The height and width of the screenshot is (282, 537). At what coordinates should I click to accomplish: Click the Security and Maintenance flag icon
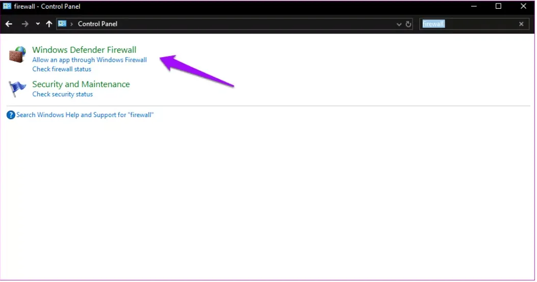[x=17, y=89]
